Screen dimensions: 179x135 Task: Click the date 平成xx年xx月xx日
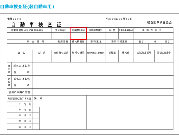tap(119, 19)
